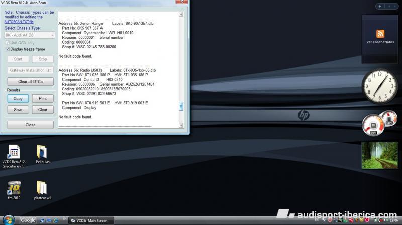Screen dimensions: 402x225
Task: Close the Auto Scan dialog button
Action: coord(30,125)
